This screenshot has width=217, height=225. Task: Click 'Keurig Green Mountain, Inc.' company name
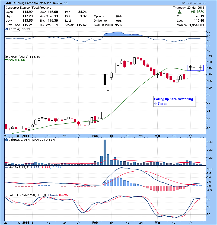pos(34,3)
